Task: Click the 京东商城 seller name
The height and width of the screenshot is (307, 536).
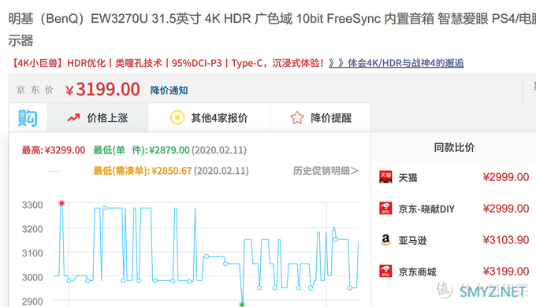Action: pos(418,272)
